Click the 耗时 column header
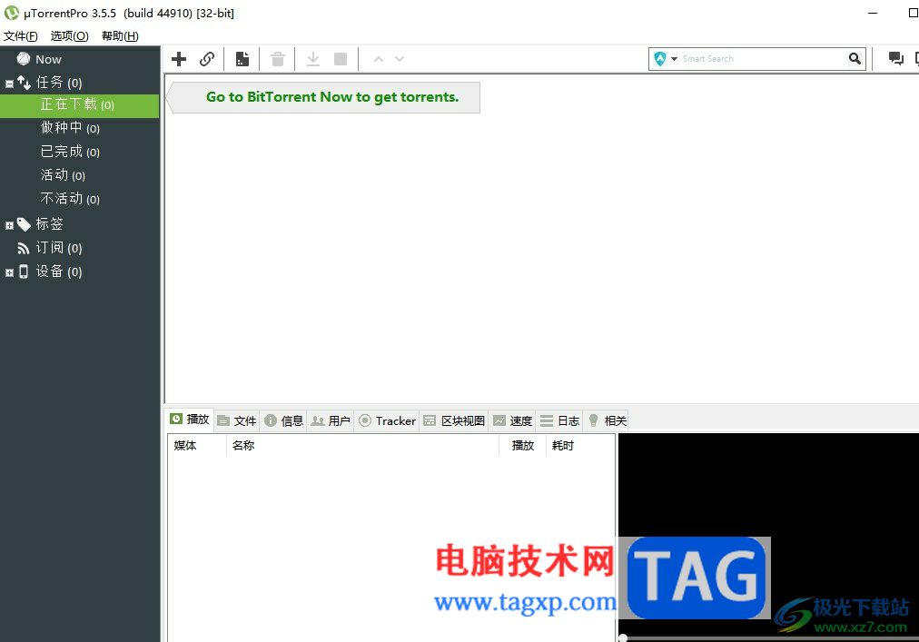 pyautogui.click(x=580, y=446)
